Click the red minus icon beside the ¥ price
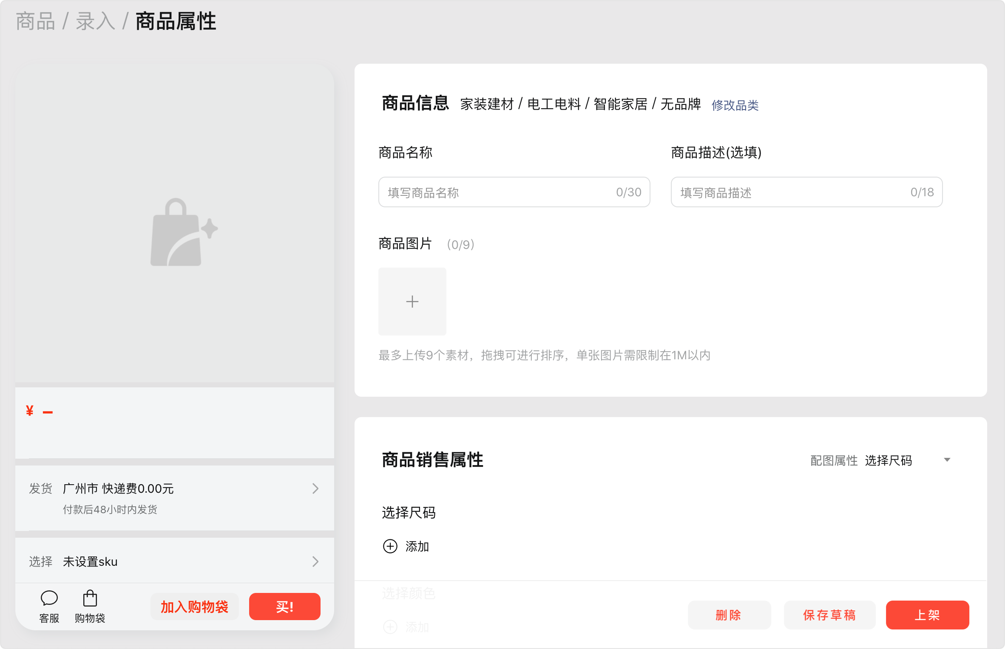The image size is (1005, 649). click(48, 411)
